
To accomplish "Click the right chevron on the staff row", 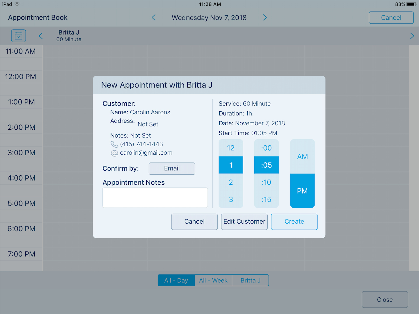I will tap(412, 36).
